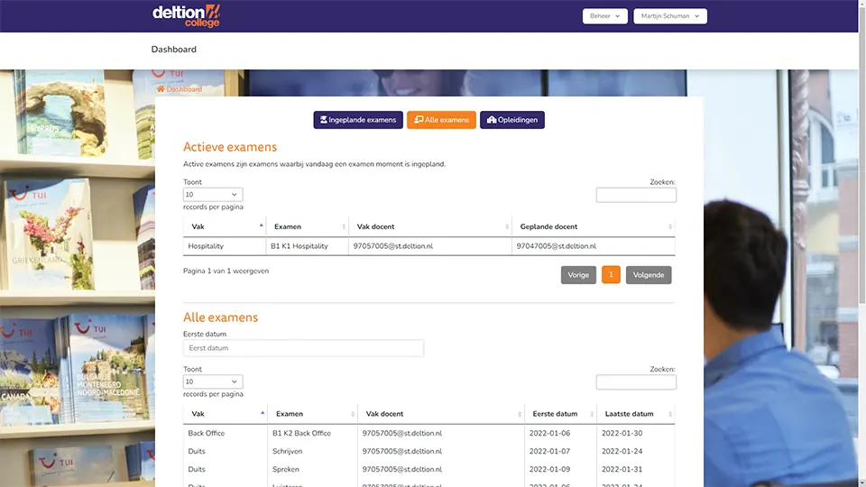Sort active exams by Geplande docent arrow

[x=670, y=226]
